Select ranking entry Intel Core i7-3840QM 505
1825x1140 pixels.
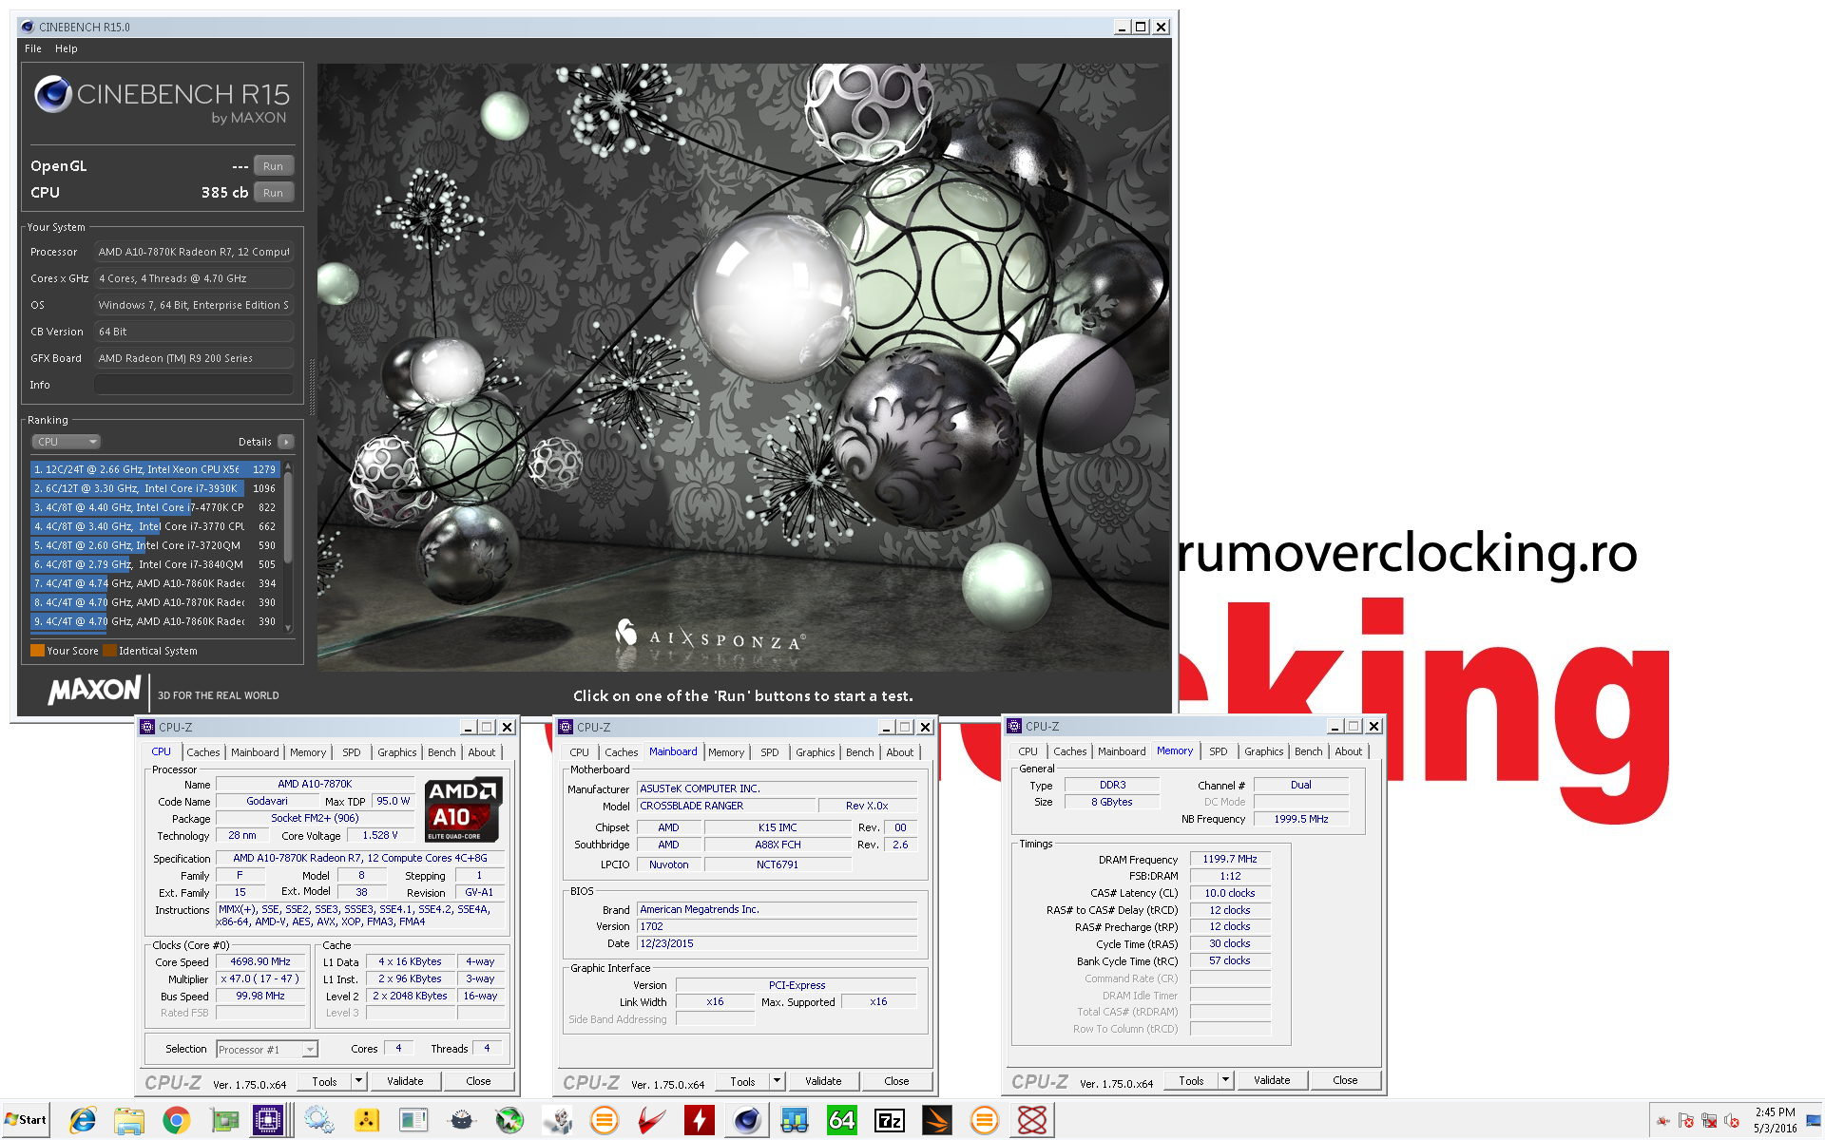(x=154, y=564)
